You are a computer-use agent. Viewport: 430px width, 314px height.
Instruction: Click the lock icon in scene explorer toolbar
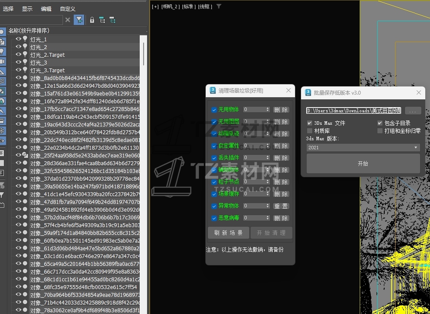click(92, 20)
